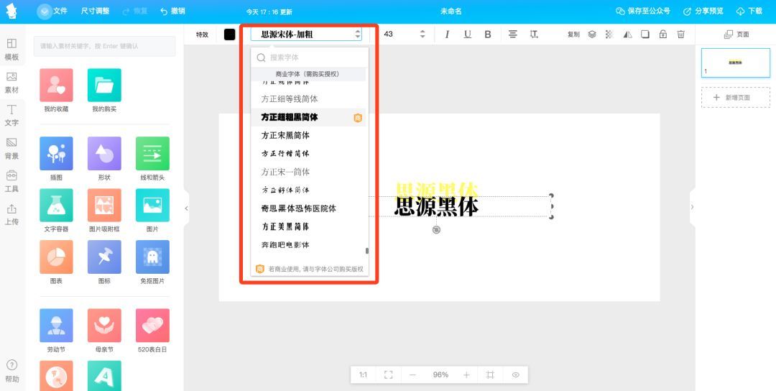Toggle the eye preview icon

pyautogui.click(x=516, y=375)
